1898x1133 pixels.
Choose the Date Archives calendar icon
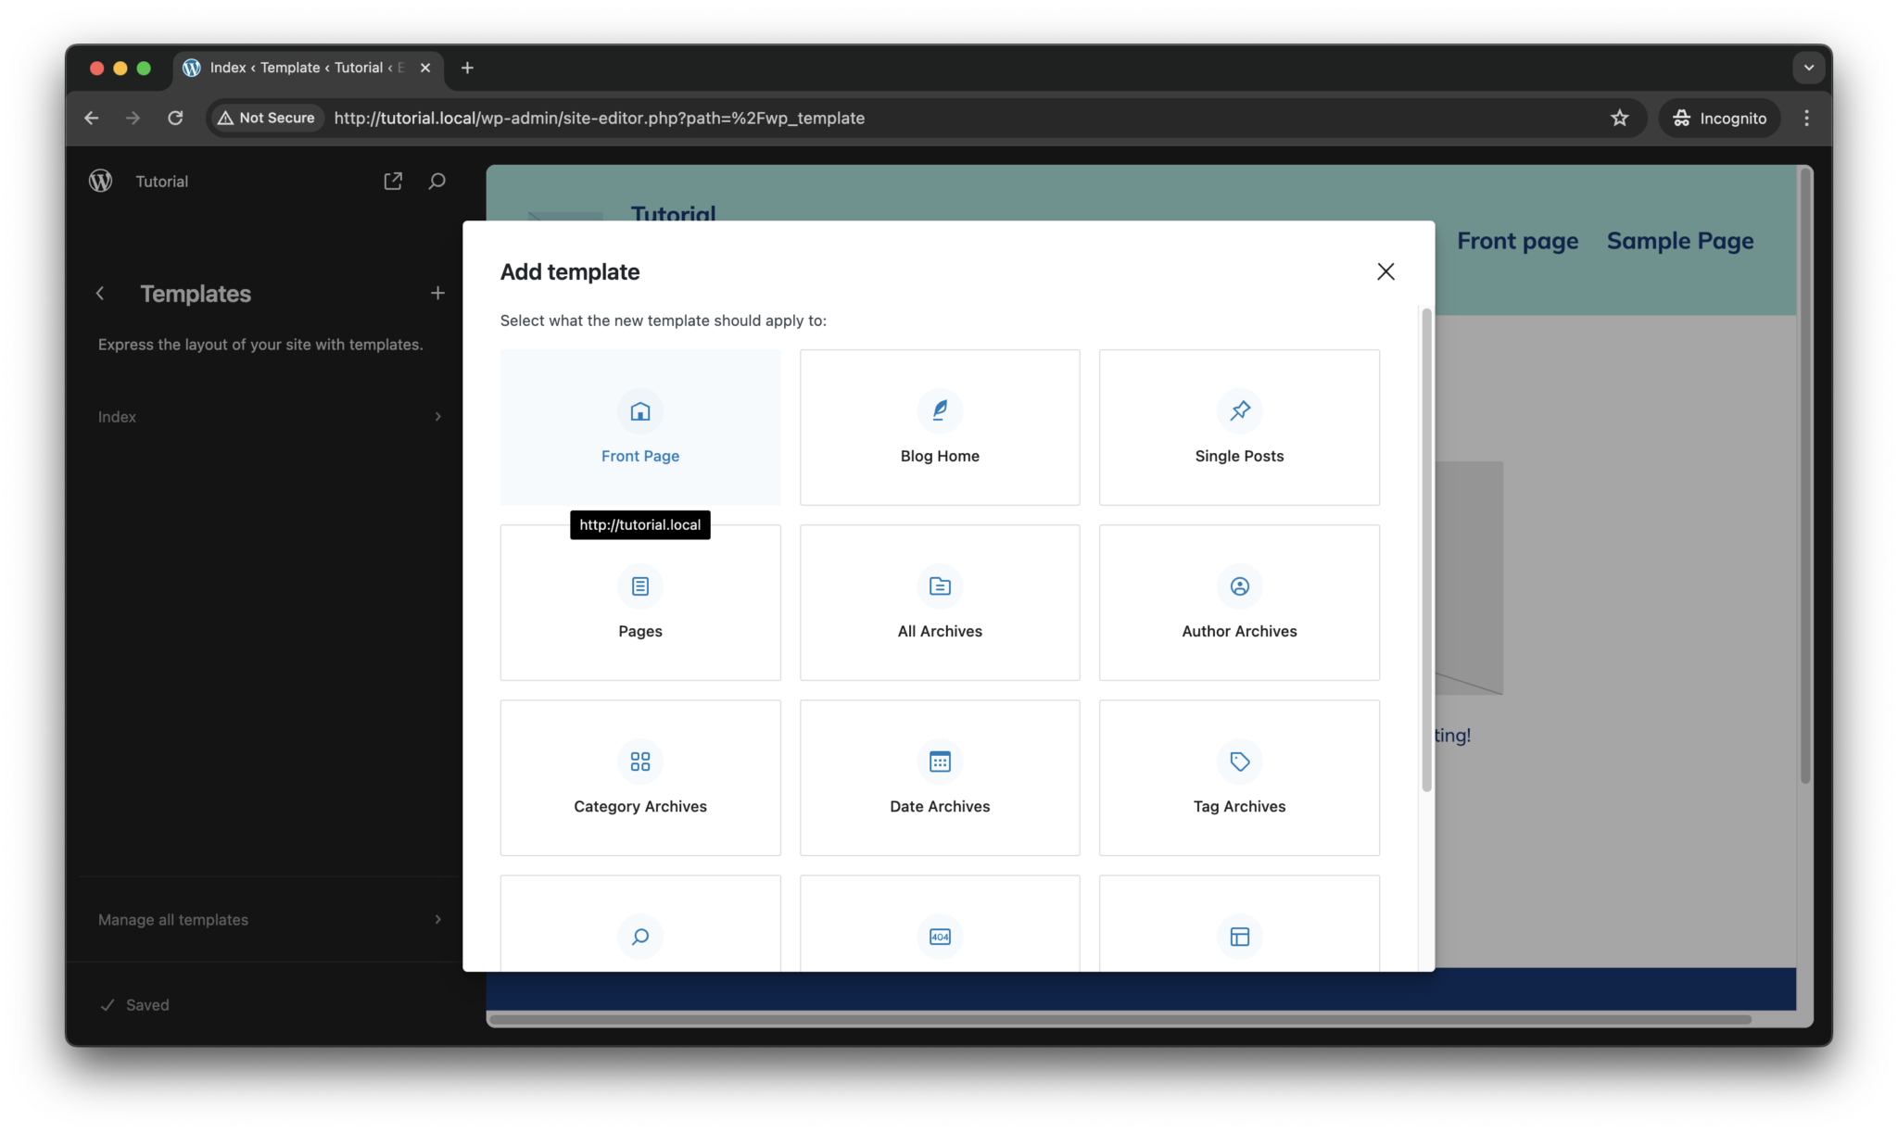click(x=939, y=762)
